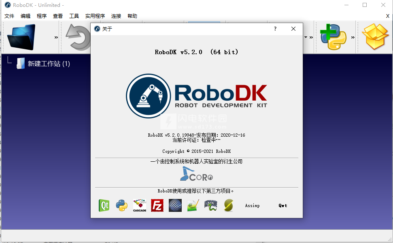Click the RoboDK app icon in main title bar
This screenshot has width=393, height=243.
tap(8, 5)
